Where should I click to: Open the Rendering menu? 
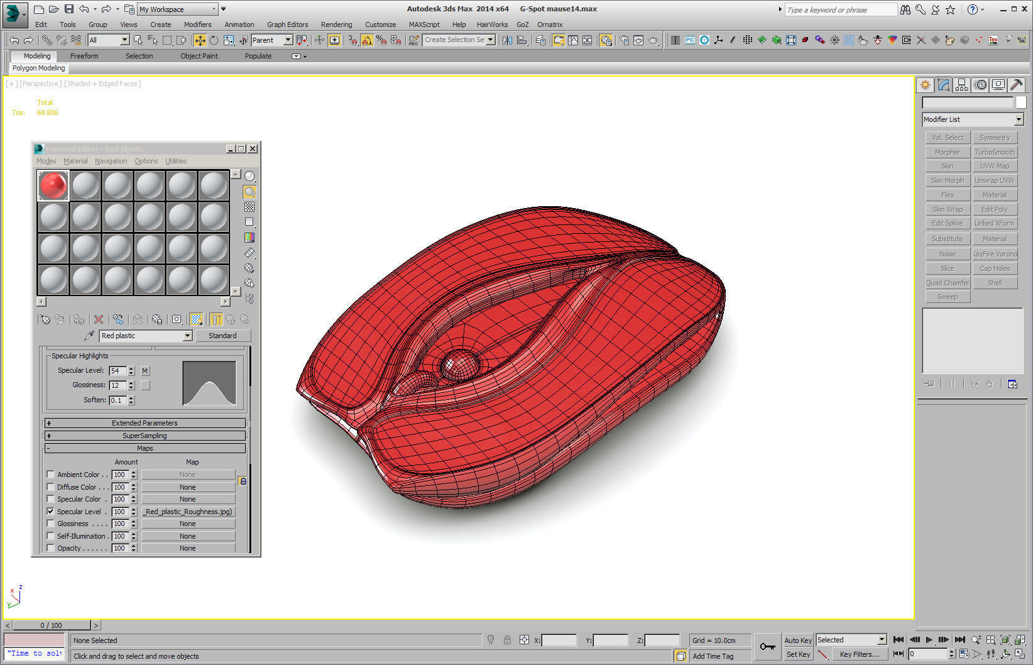(x=336, y=25)
